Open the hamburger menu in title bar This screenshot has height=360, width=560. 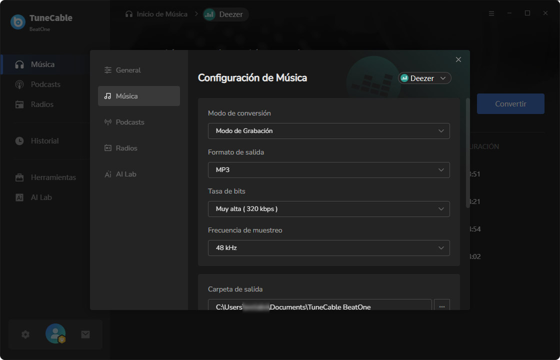491,13
